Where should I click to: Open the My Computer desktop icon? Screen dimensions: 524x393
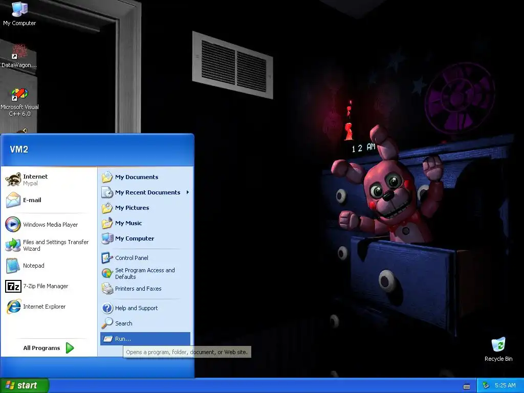pos(19,13)
